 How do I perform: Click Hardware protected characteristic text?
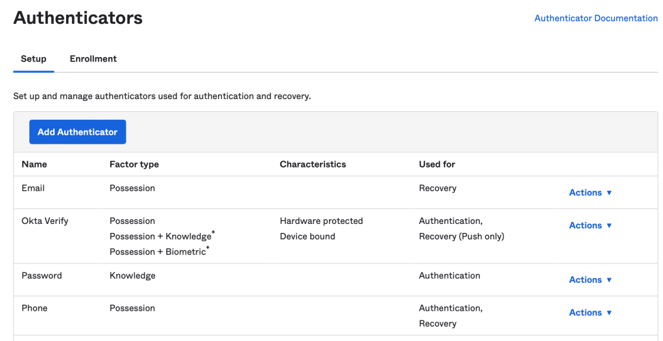pos(321,221)
